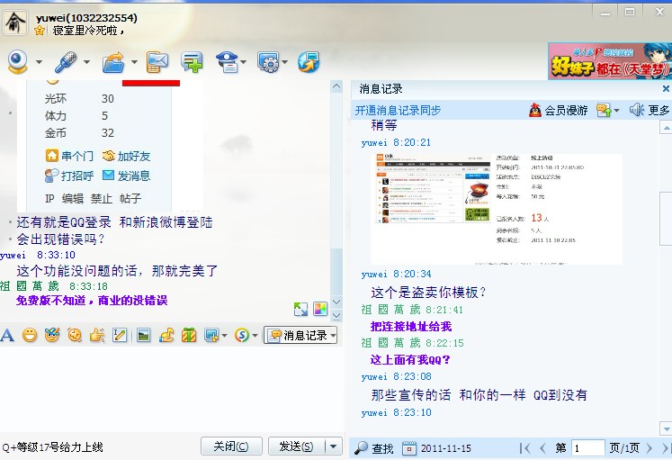The image size is (672, 460).
Task: Click 开通消息记录同步 link
Action: click(x=398, y=110)
